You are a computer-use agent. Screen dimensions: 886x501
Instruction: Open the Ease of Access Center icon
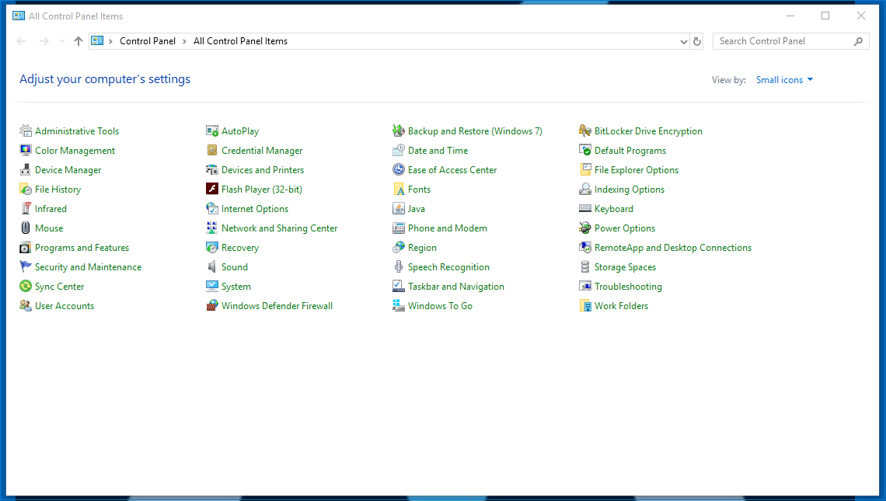tap(399, 170)
